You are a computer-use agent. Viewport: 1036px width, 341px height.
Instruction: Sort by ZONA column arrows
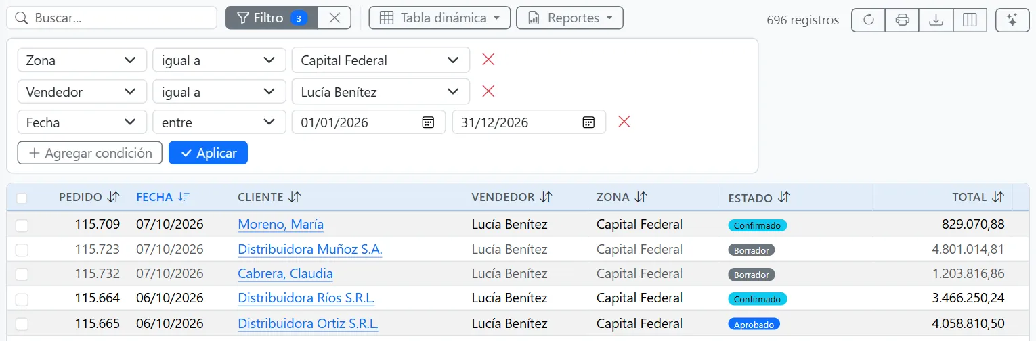tap(641, 197)
